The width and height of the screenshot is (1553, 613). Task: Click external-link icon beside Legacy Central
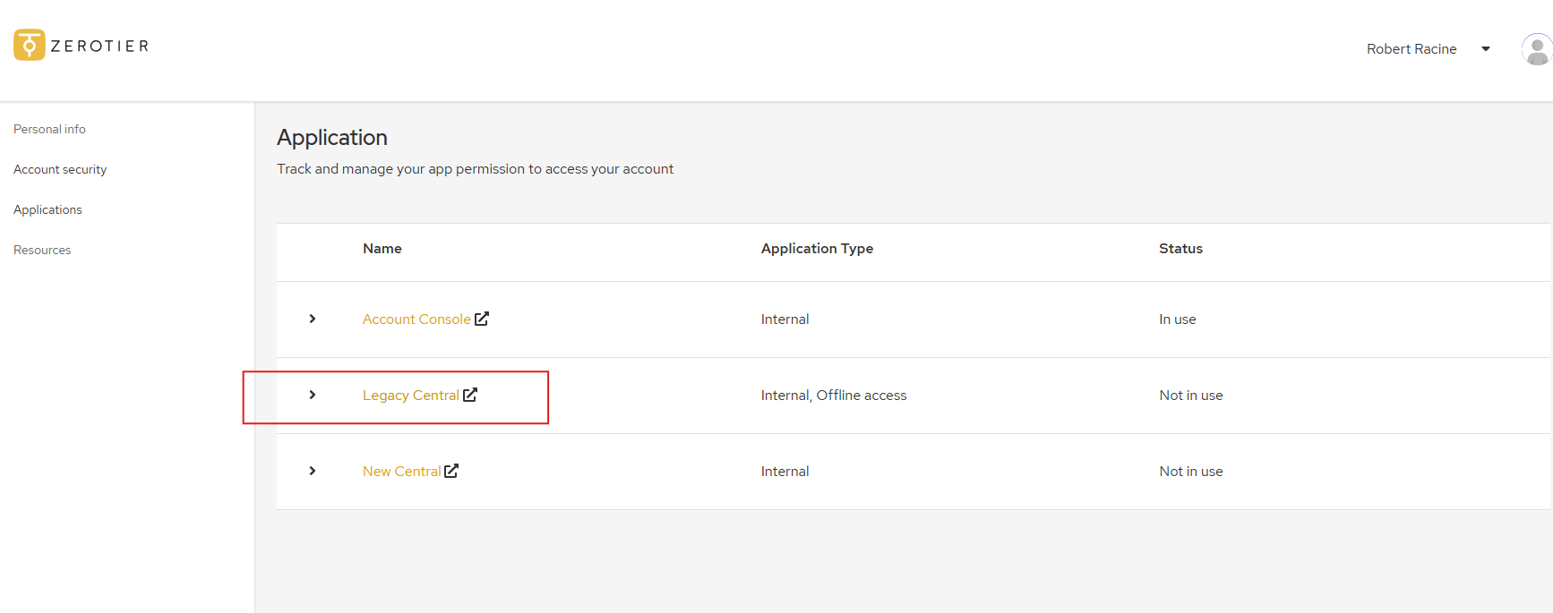470,395
